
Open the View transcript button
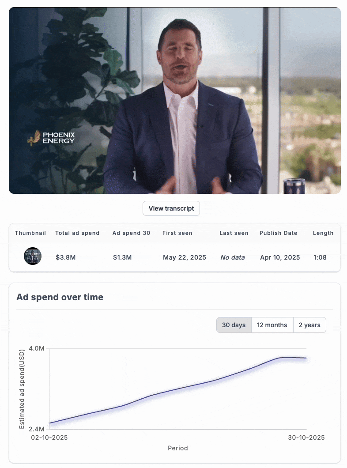click(x=171, y=208)
